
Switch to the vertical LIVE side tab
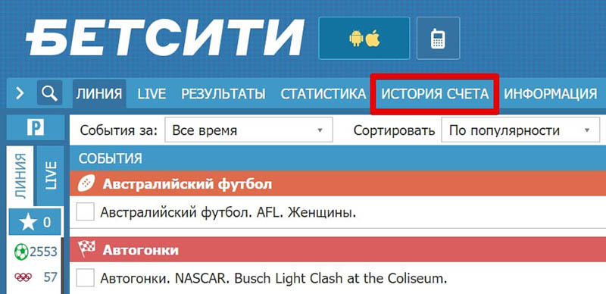click(50, 176)
